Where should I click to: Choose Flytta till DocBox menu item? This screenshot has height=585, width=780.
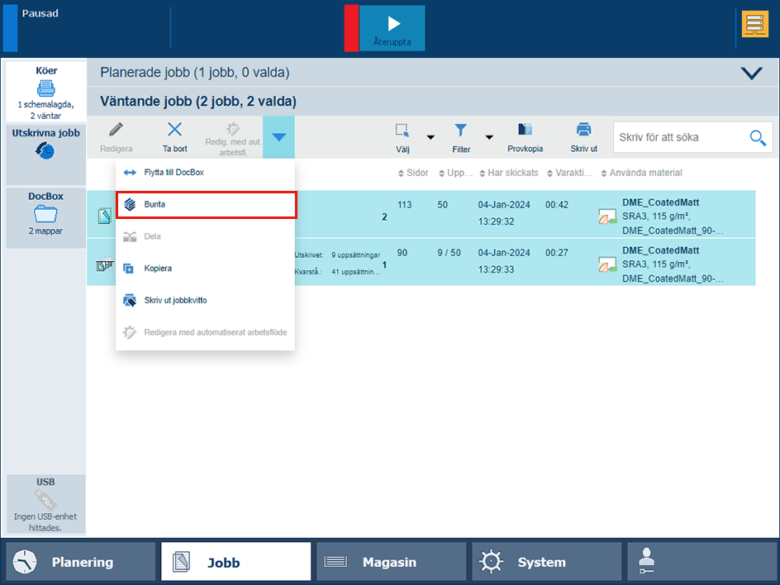tap(206, 173)
